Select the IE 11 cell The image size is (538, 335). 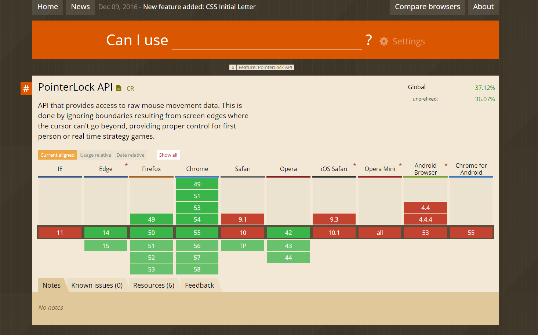click(x=60, y=232)
